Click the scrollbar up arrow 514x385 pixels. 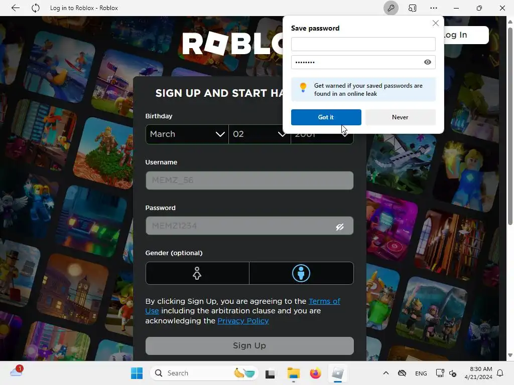click(x=510, y=22)
